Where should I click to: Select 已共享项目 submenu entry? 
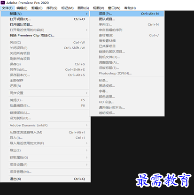point(127,46)
